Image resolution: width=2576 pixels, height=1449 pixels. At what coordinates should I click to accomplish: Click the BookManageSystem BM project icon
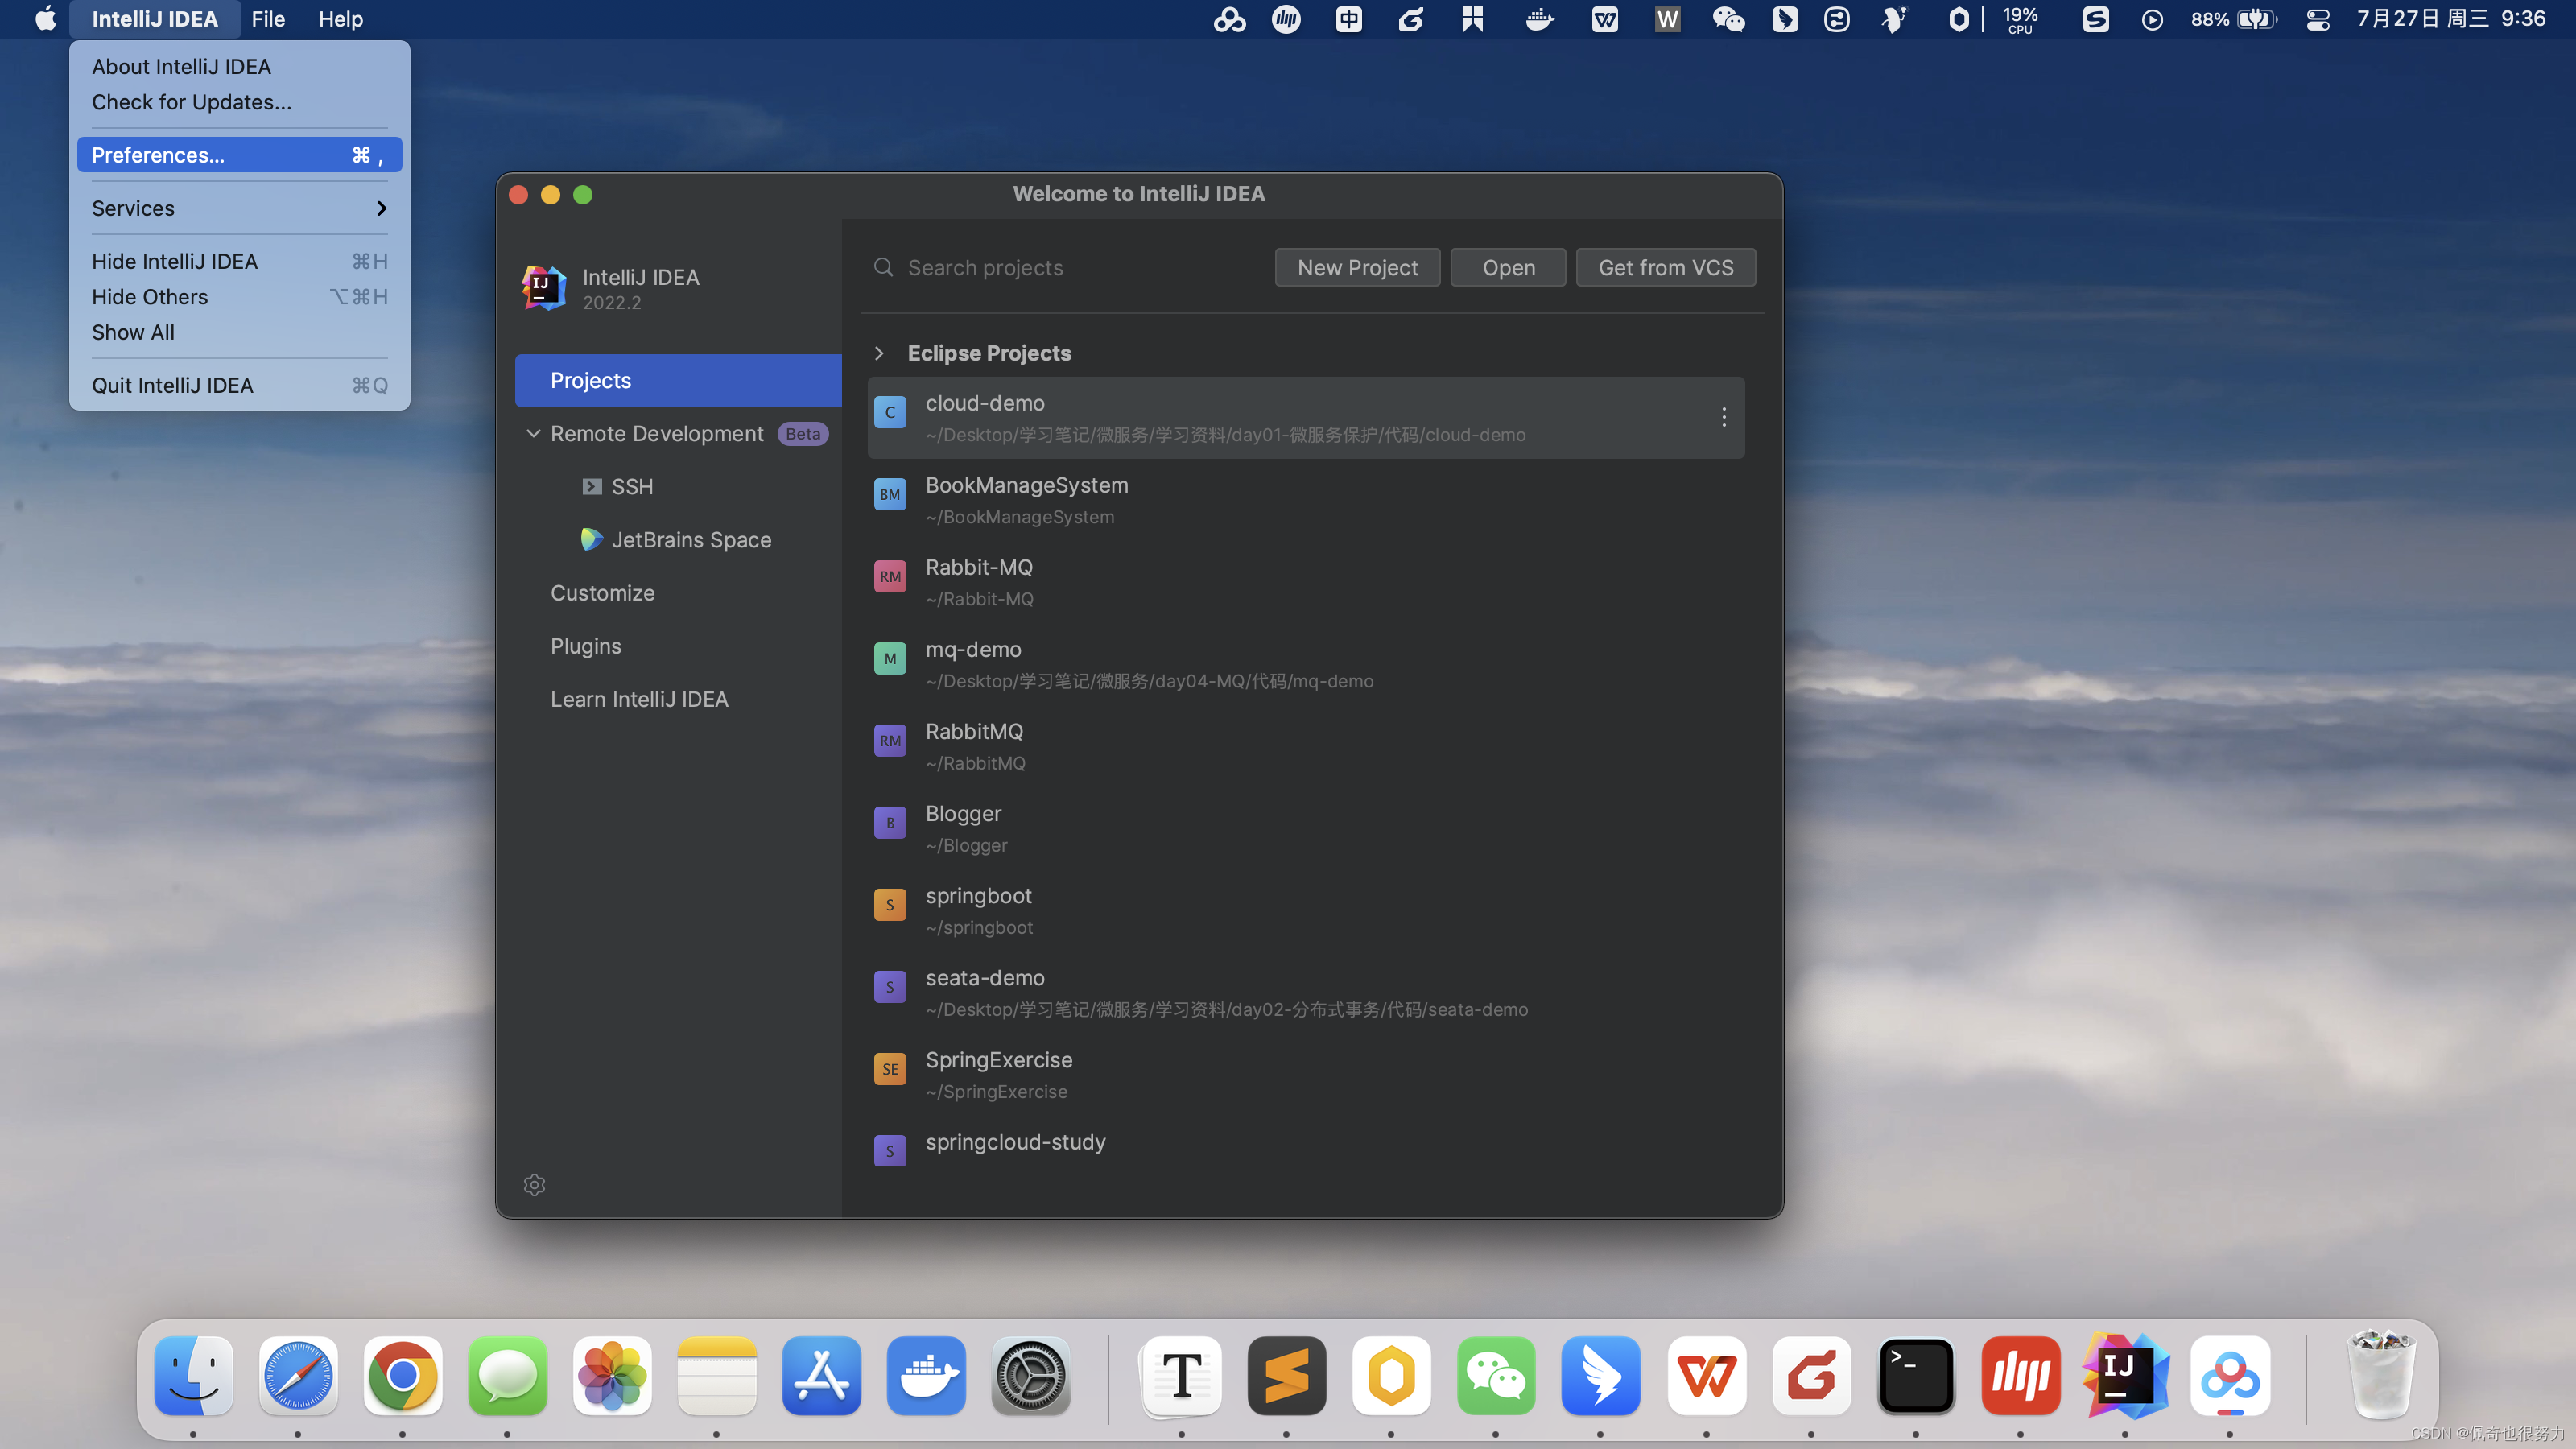click(x=889, y=494)
